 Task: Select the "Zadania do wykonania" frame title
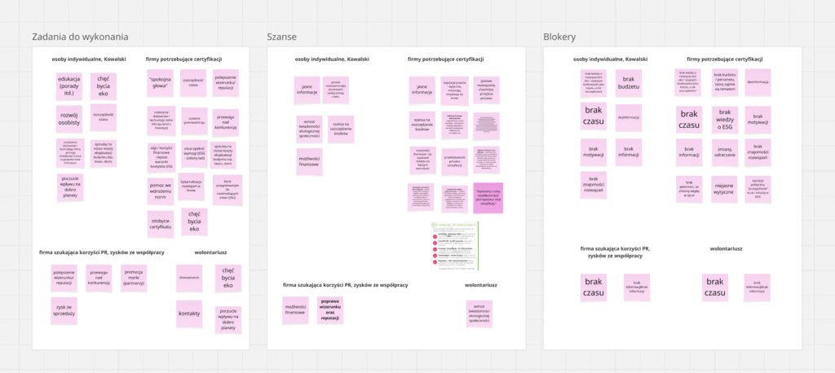80,37
